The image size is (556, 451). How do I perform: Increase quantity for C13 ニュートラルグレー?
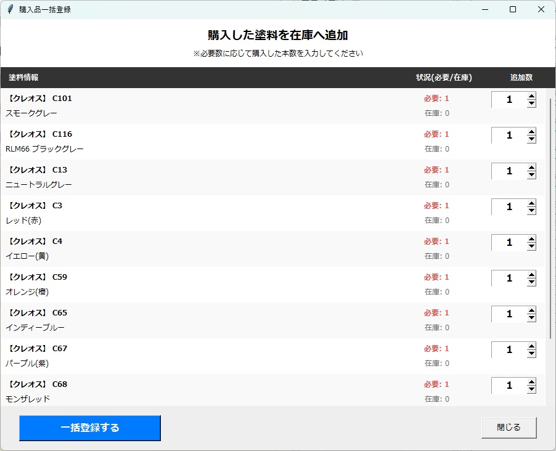(531, 166)
